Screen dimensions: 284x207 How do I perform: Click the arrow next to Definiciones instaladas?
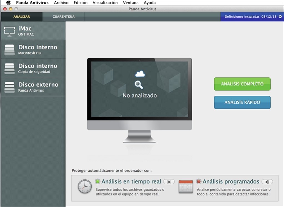tap(280, 16)
